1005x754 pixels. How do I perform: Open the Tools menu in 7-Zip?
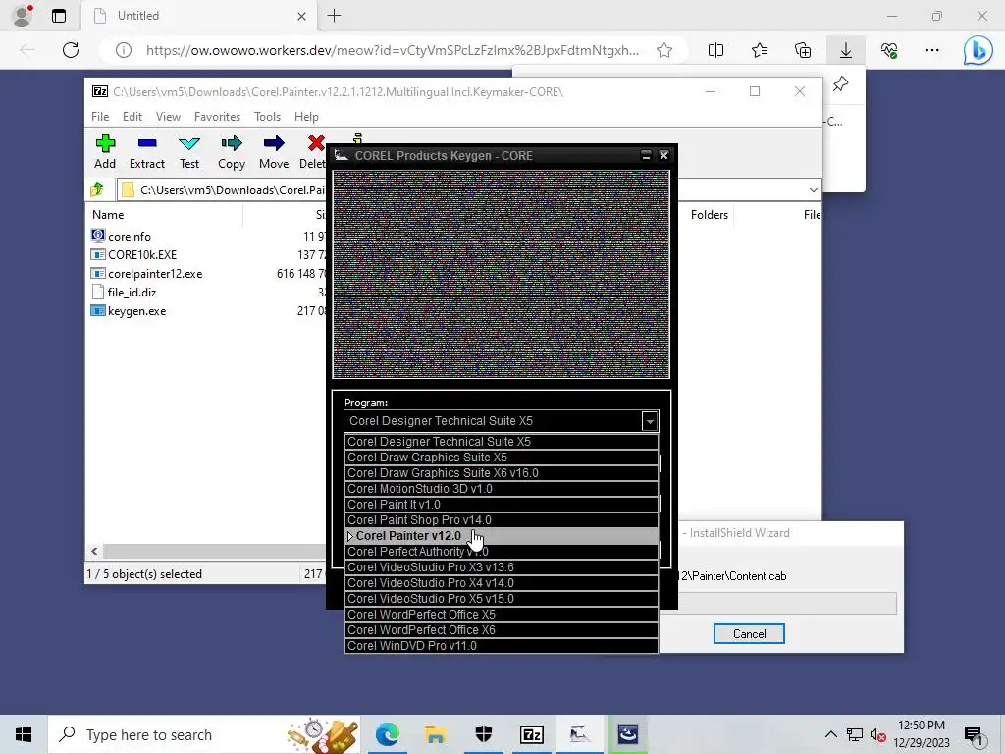click(x=267, y=117)
